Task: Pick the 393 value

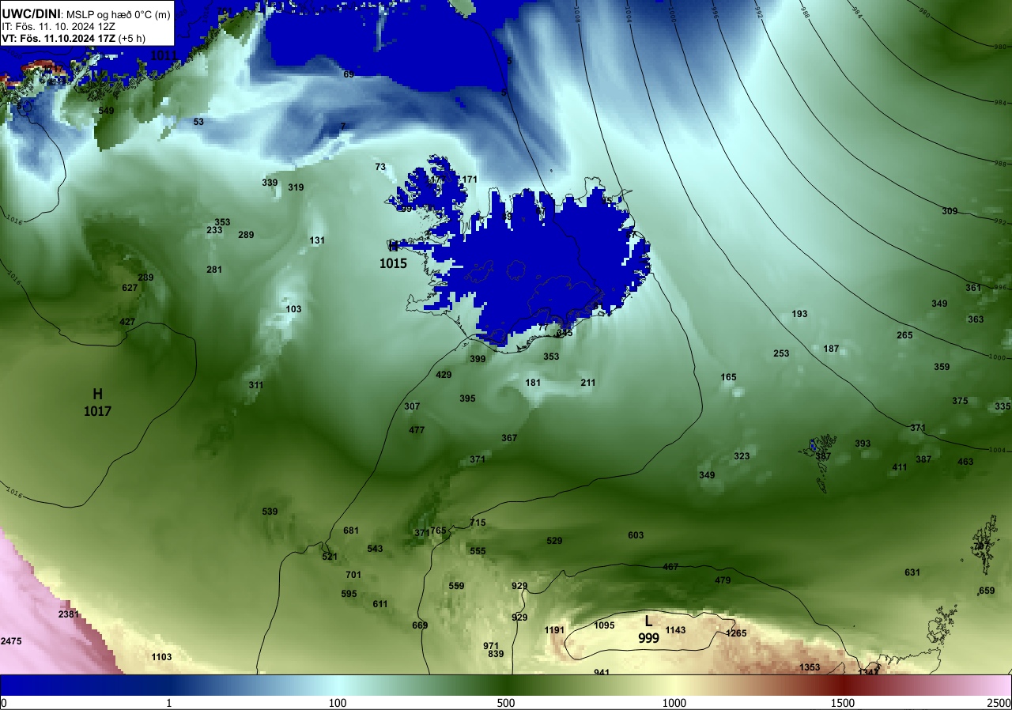Action: [863, 444]
